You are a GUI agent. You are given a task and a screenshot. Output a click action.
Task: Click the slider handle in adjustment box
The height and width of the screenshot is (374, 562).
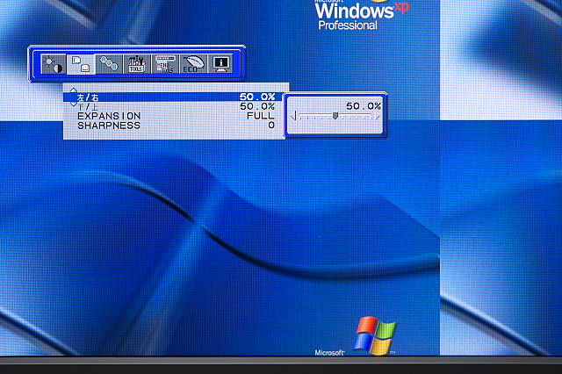(x=335, y=115)
